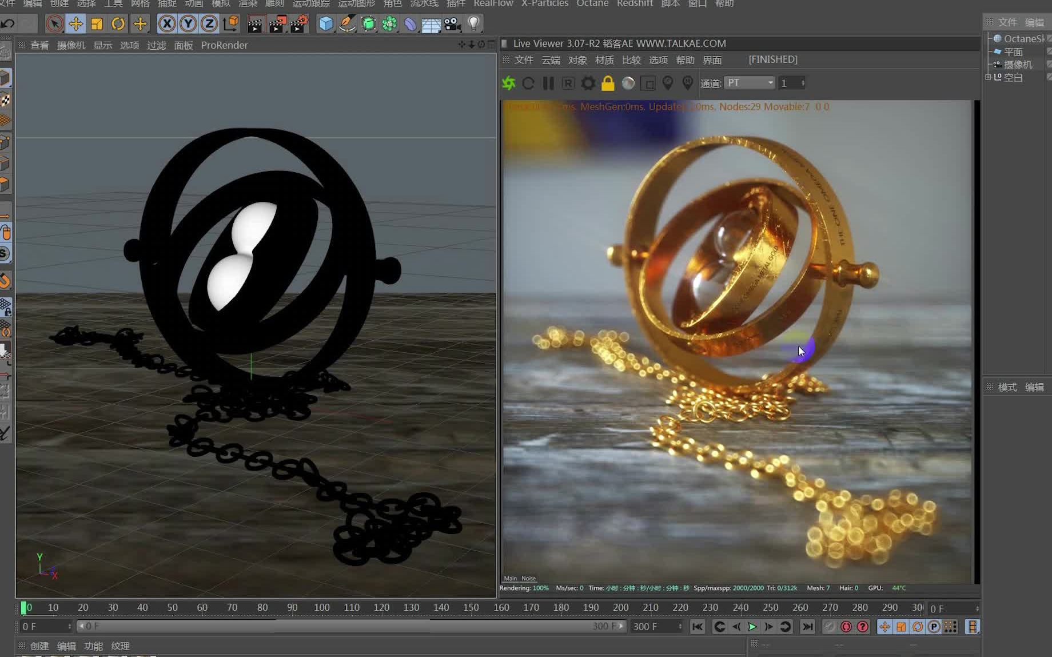
Task: Go to end of animation
Action: pyautogui.click(x=807, y=627)
